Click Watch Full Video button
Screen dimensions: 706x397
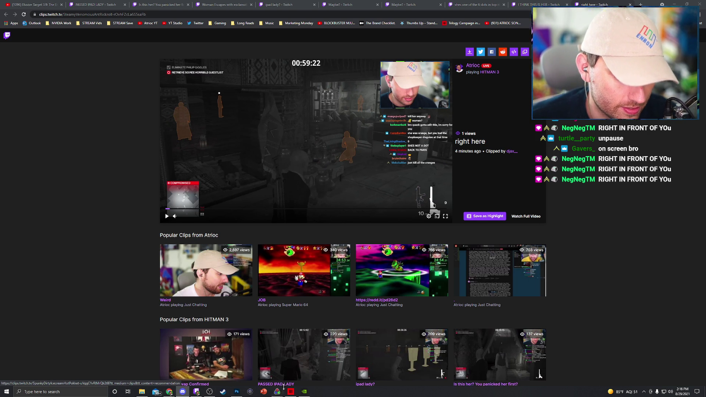526,216
